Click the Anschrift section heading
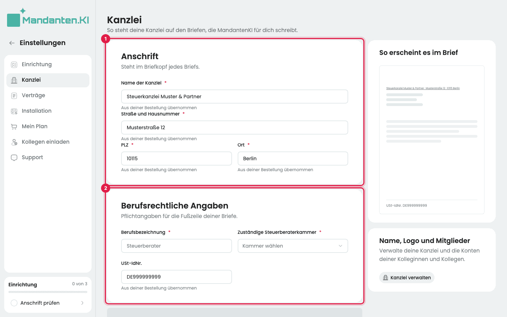This screenshot has width=507, height=317. (x=140, y=56)
